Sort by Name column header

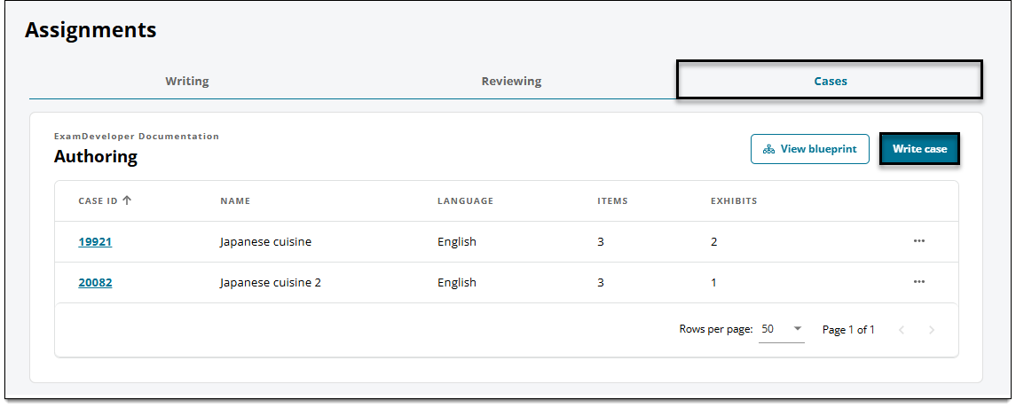tap(235, 200)
